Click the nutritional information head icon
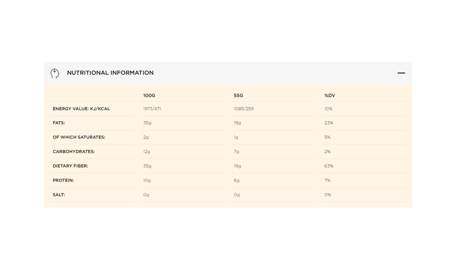This screenshot has width=460, height=268. 55,73
